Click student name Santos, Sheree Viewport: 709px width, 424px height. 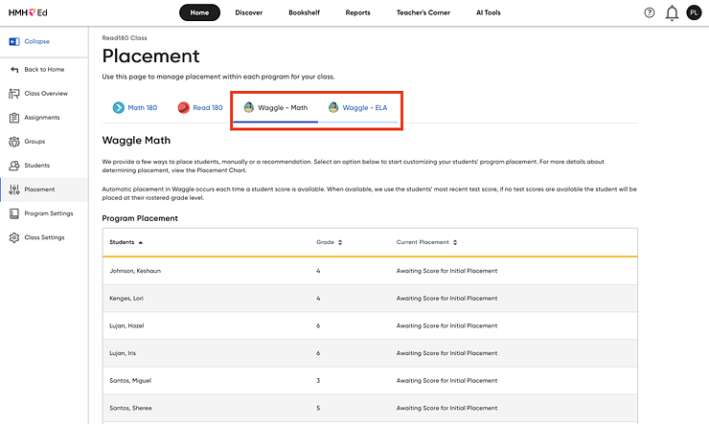tap(130, 408)
